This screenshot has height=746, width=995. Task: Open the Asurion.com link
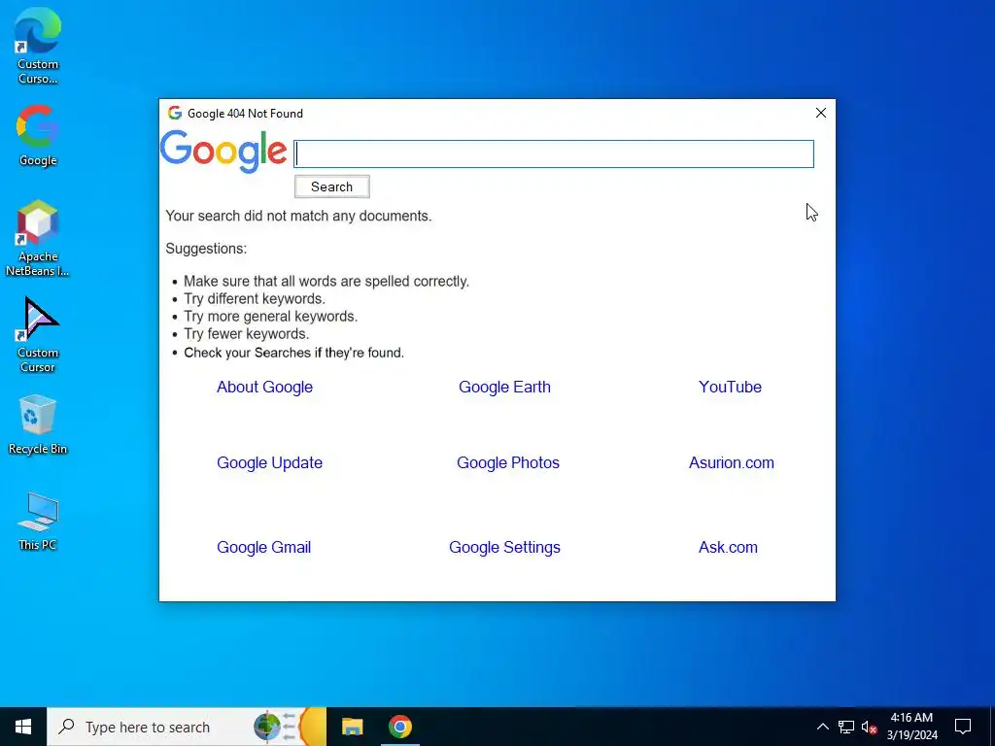coord(732,462)
